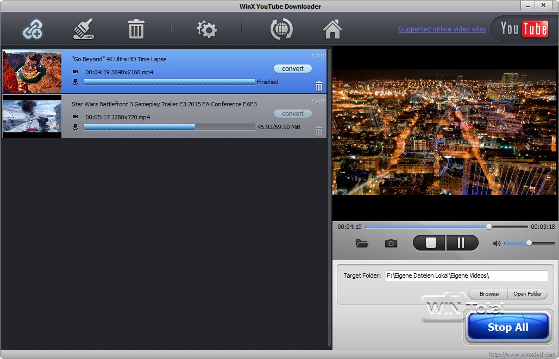Click the download list scrollbar

pos(329,197)
